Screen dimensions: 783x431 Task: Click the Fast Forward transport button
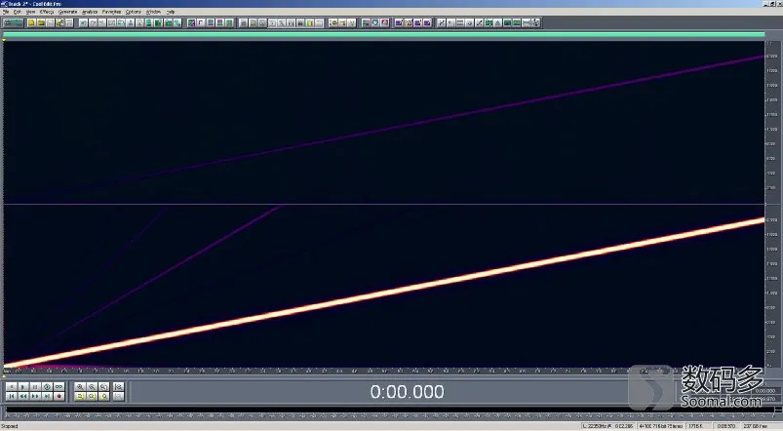(x=35, y=396)
